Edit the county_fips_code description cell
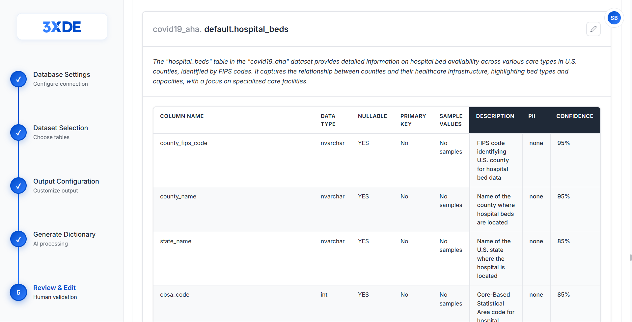The height and width of the screenshot is (322, 632). [x=496, y=160]
